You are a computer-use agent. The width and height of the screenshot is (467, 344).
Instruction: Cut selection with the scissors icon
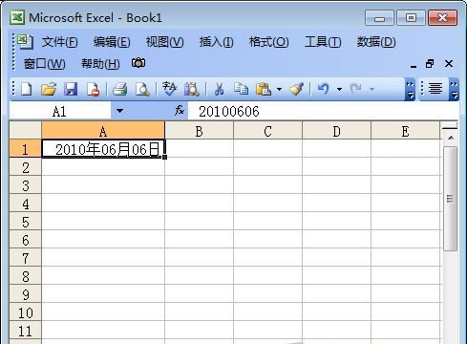pyautogui.click(x=219, y=89)
